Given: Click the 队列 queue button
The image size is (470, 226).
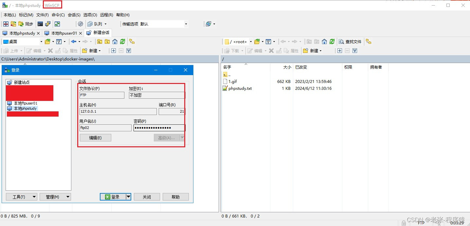Looking at the screenshot, I should (x=95, y=24).
